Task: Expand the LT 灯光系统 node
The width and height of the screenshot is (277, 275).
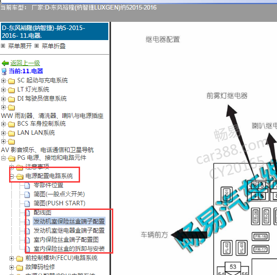Action: point(3,90)
